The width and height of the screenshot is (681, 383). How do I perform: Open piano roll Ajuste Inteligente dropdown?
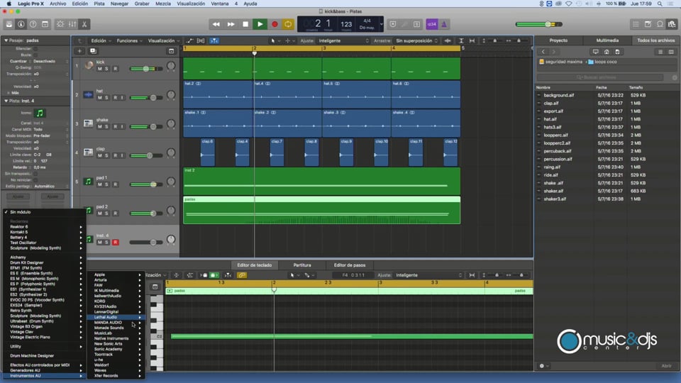coord(428,275)
